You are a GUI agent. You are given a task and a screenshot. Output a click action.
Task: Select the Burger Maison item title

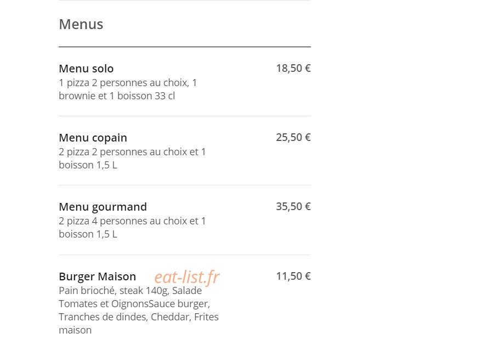click(x=97, y=276)
